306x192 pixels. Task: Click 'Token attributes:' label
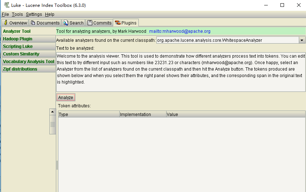tap(74, 106)
